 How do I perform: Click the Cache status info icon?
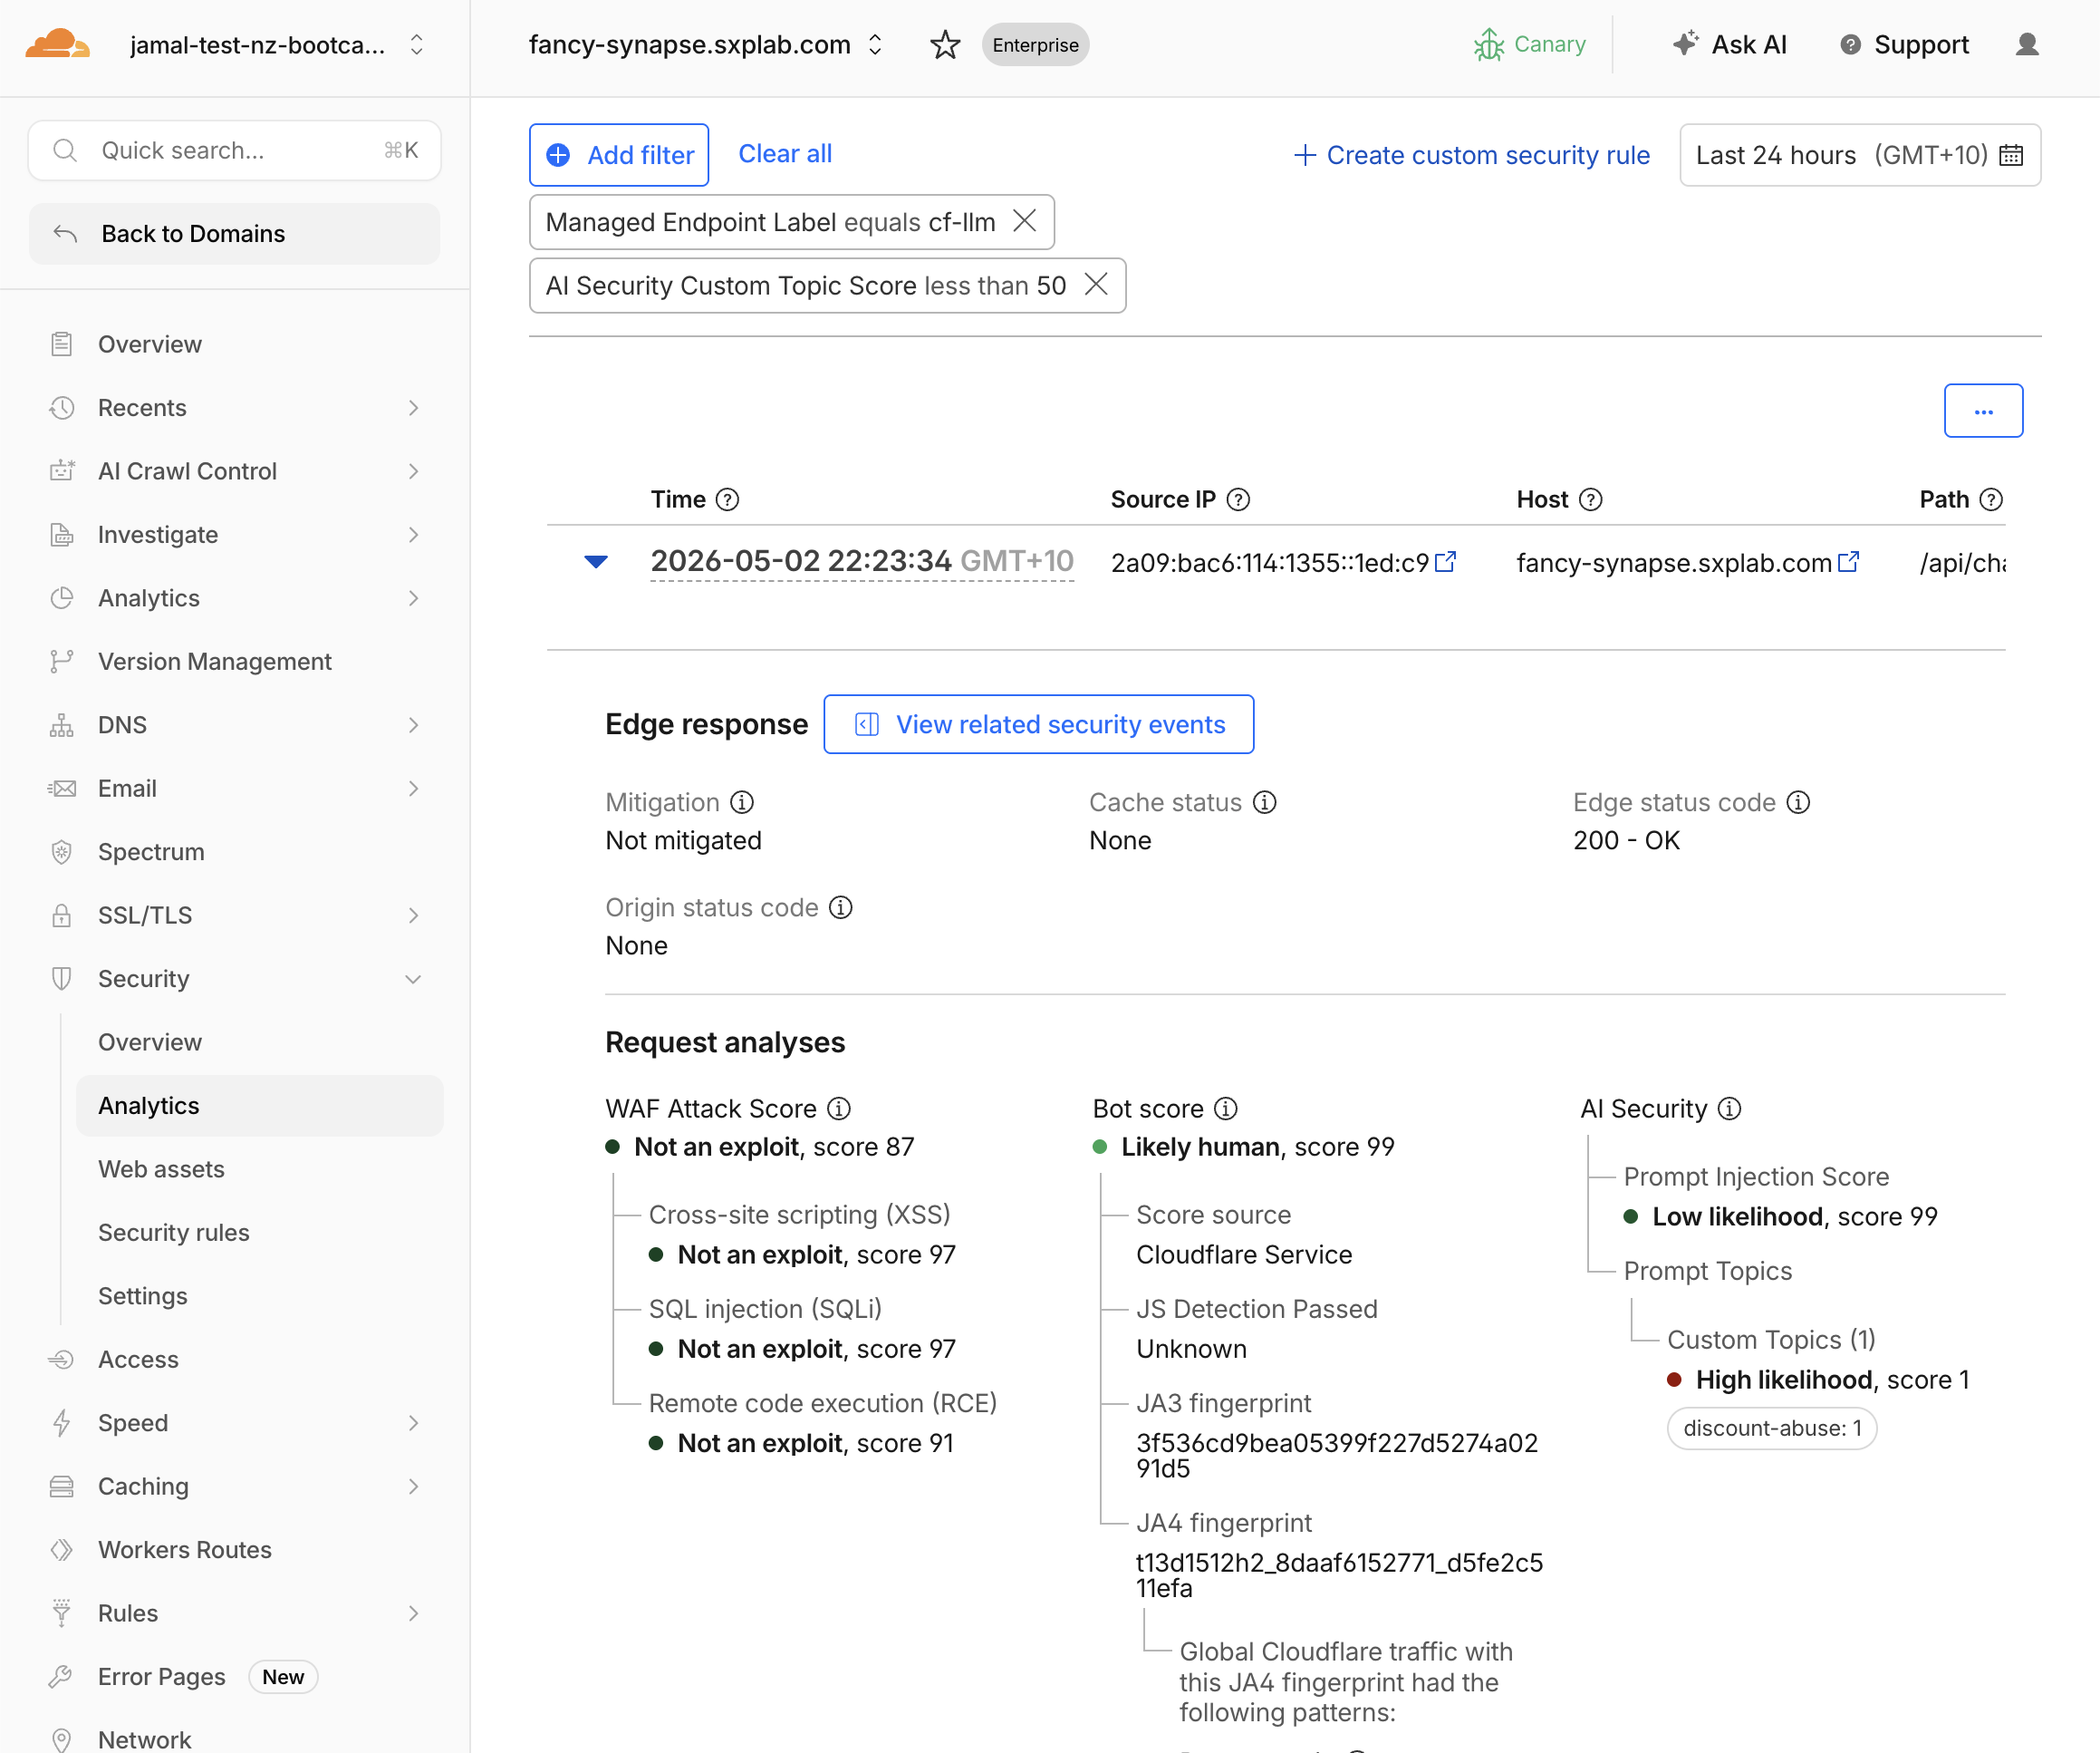pyautogui.click(x=1264, y=802)
